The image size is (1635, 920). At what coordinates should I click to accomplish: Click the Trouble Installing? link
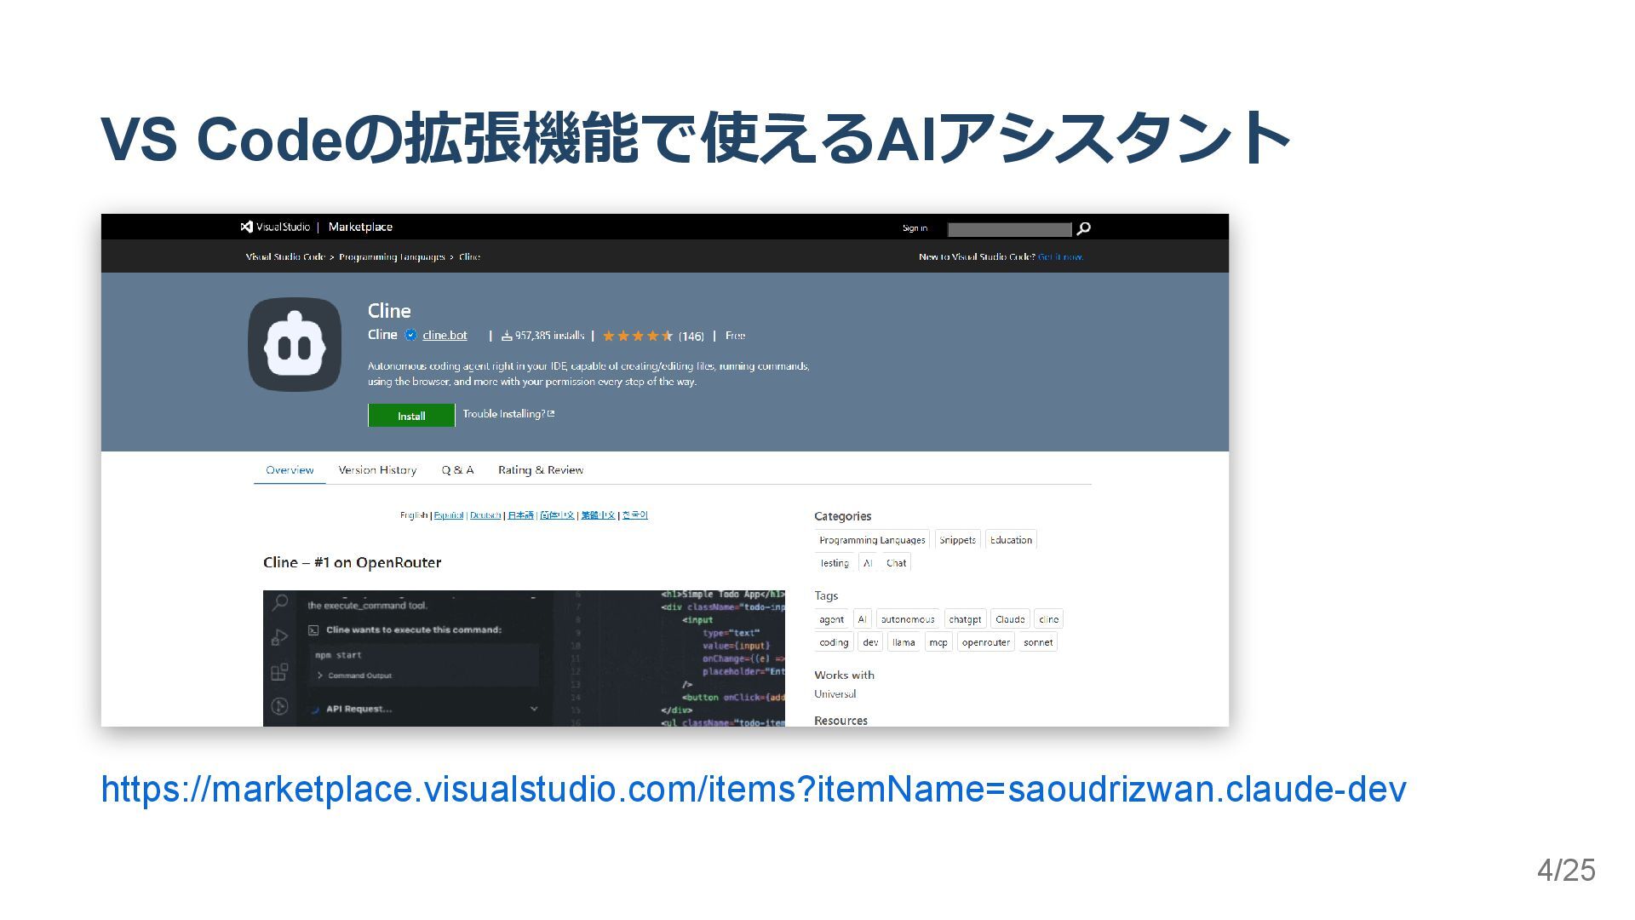click(x=508, y=414)
